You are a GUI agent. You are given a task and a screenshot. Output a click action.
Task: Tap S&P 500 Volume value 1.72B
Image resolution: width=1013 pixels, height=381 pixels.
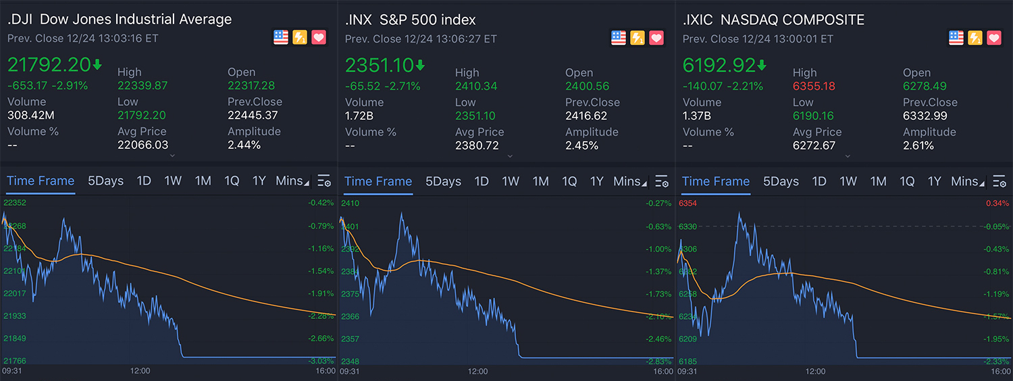(359, 115)
